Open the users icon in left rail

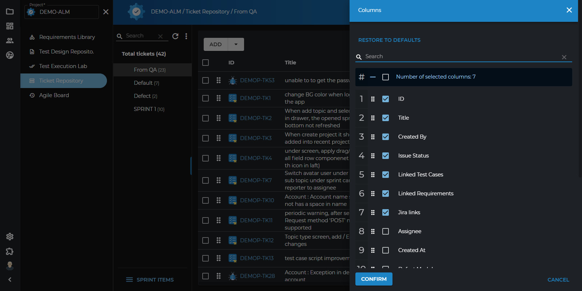pos(10,40)
